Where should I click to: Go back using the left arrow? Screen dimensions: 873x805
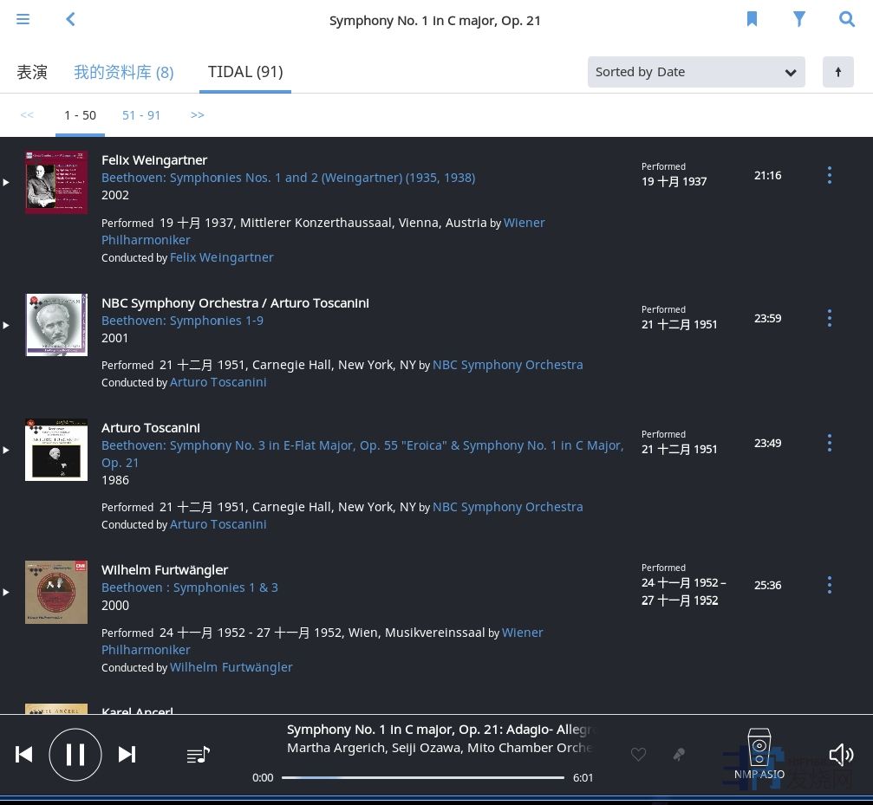(70, 19)
